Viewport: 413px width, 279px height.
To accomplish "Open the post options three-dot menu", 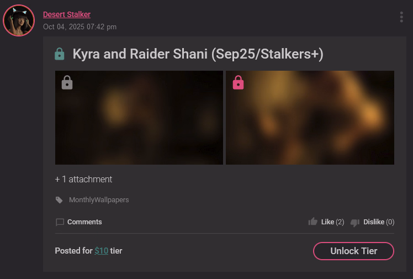I will [401, 17].
